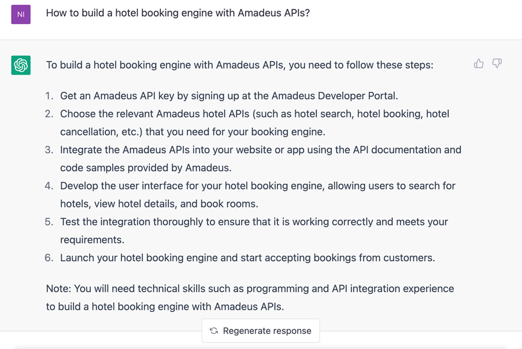Image resolution: width=522 pixels, height=349 pixels.
Task: Click the green ChatGPT logo avatar
Action: coord(21,65)
